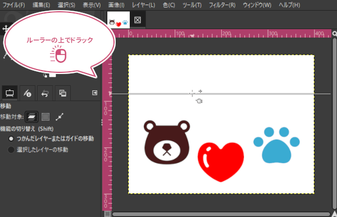Open the Device Status tab icon
337x217 pixels.
click(x=28, y=93)
